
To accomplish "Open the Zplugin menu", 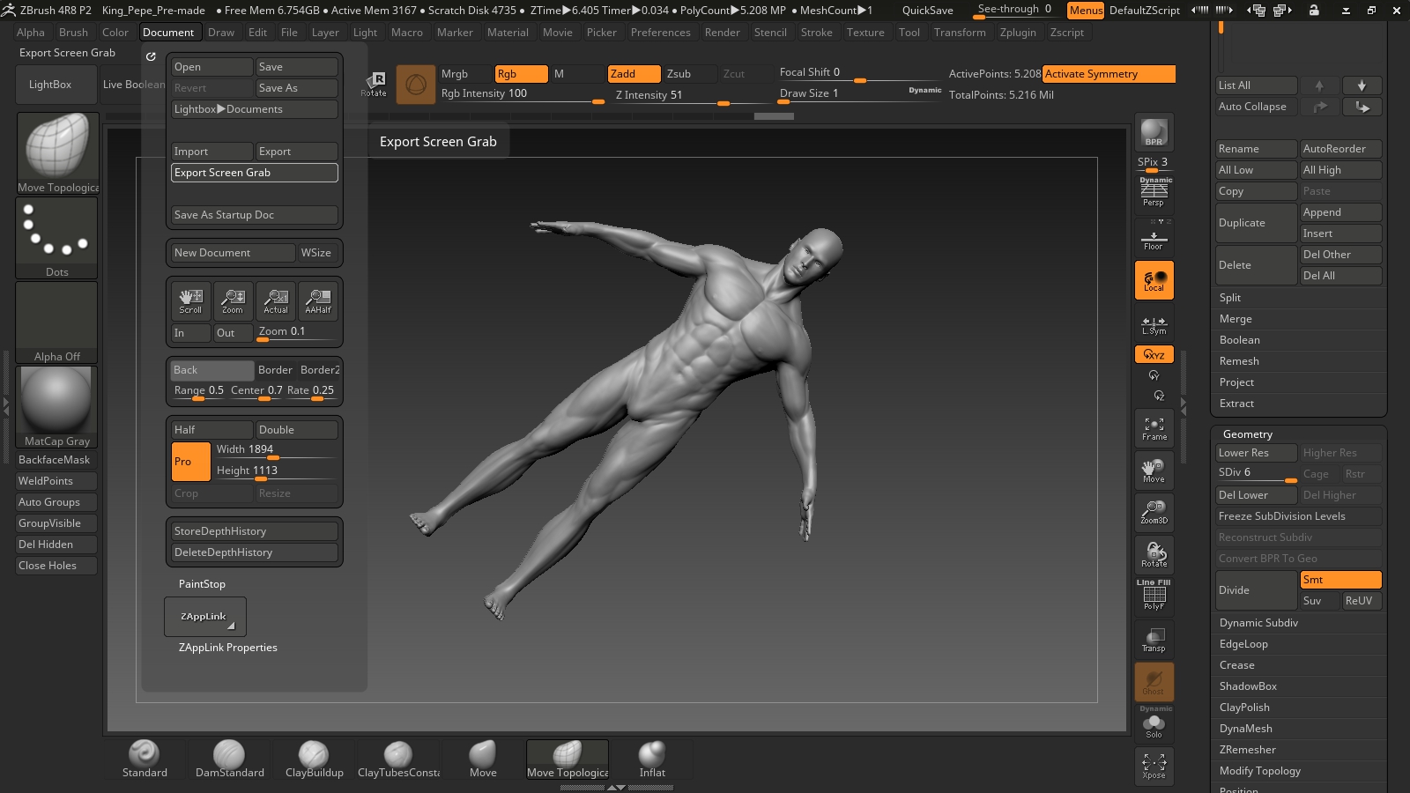I will [1019, 33].
